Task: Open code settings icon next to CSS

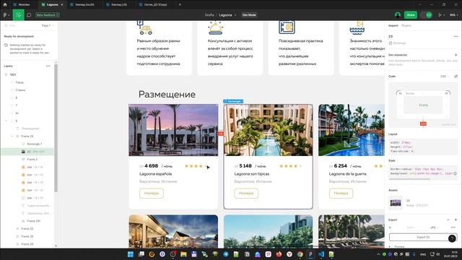Action: (456, 77)
